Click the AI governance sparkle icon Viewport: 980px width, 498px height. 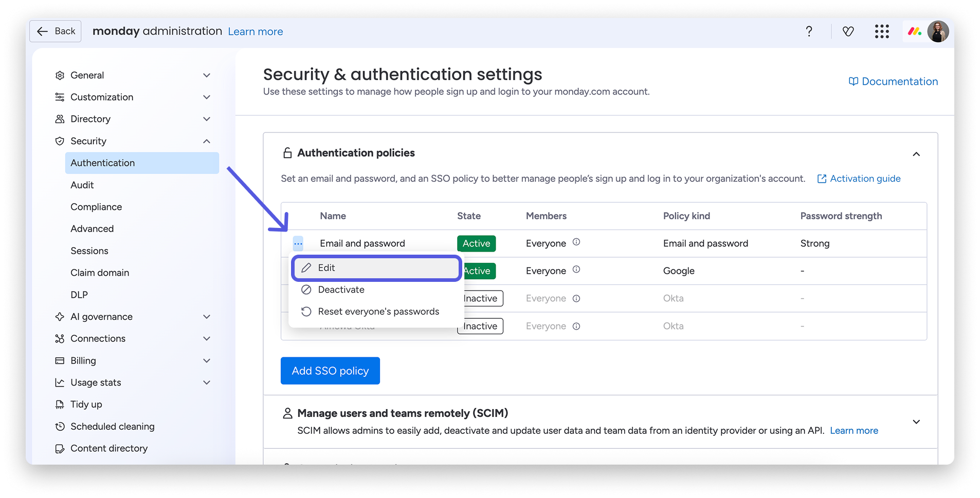[x=60, y=317]
